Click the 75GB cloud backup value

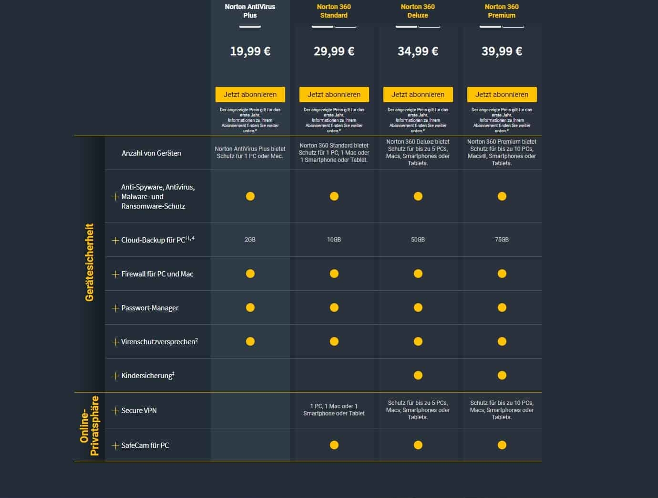point(502,240)
